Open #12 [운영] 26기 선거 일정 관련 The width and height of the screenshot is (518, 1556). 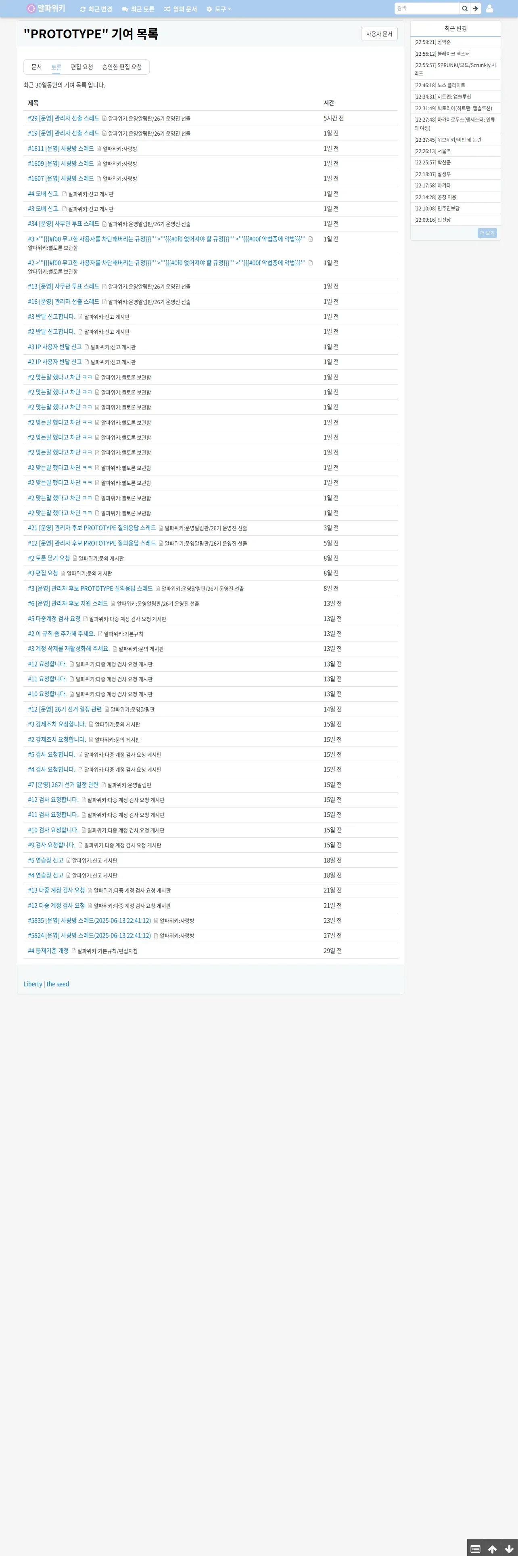(x=65, y=709)
